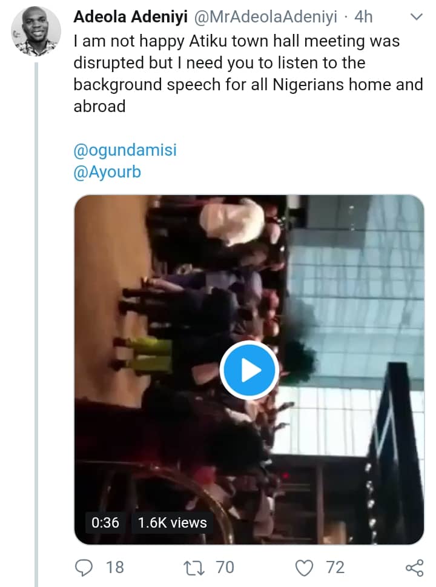
Task: Click the 18 replies count
Action: [114, 567]
